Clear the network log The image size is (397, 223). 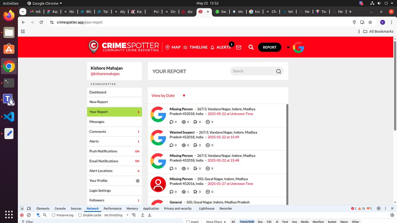click(29, 215)
